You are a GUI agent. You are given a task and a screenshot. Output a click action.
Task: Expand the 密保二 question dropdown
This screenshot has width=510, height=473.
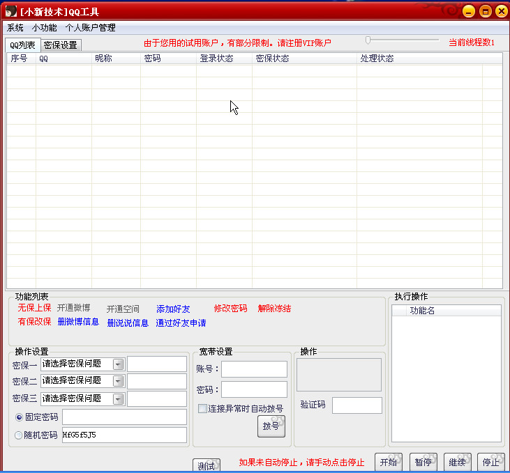coord(119,381)
